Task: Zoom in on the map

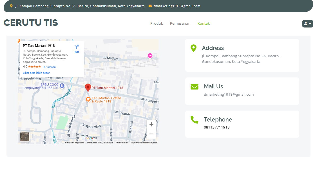Action: coord(151,125)
